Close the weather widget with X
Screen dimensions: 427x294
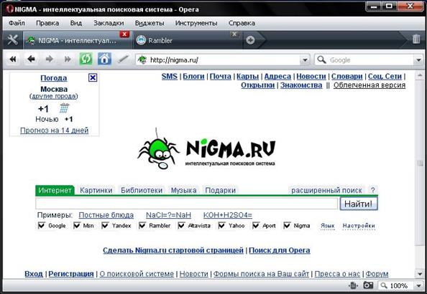click(x=93, y=77)
